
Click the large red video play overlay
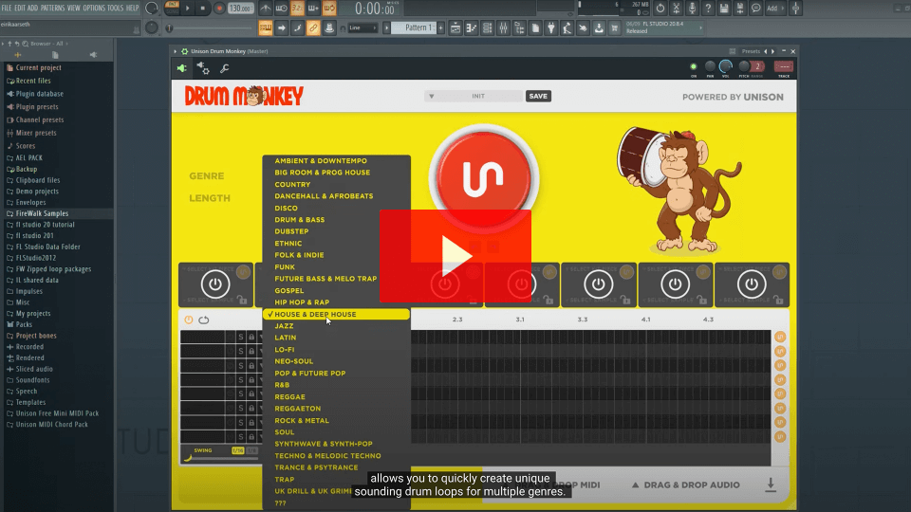tap(455, 256)
